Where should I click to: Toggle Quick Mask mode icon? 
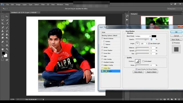tap(3, 60)
